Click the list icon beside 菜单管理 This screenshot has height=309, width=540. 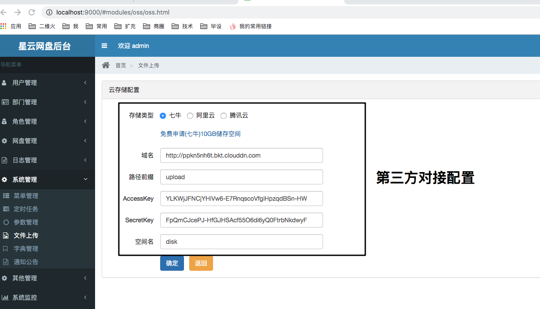point(6,196)
